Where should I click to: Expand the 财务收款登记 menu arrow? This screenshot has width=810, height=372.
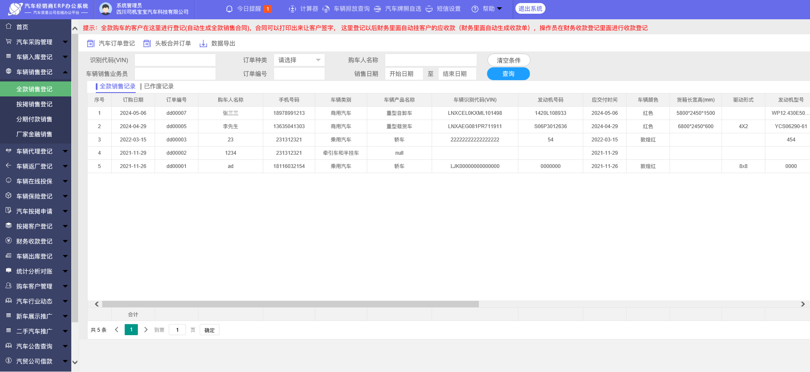coord(65,241)
